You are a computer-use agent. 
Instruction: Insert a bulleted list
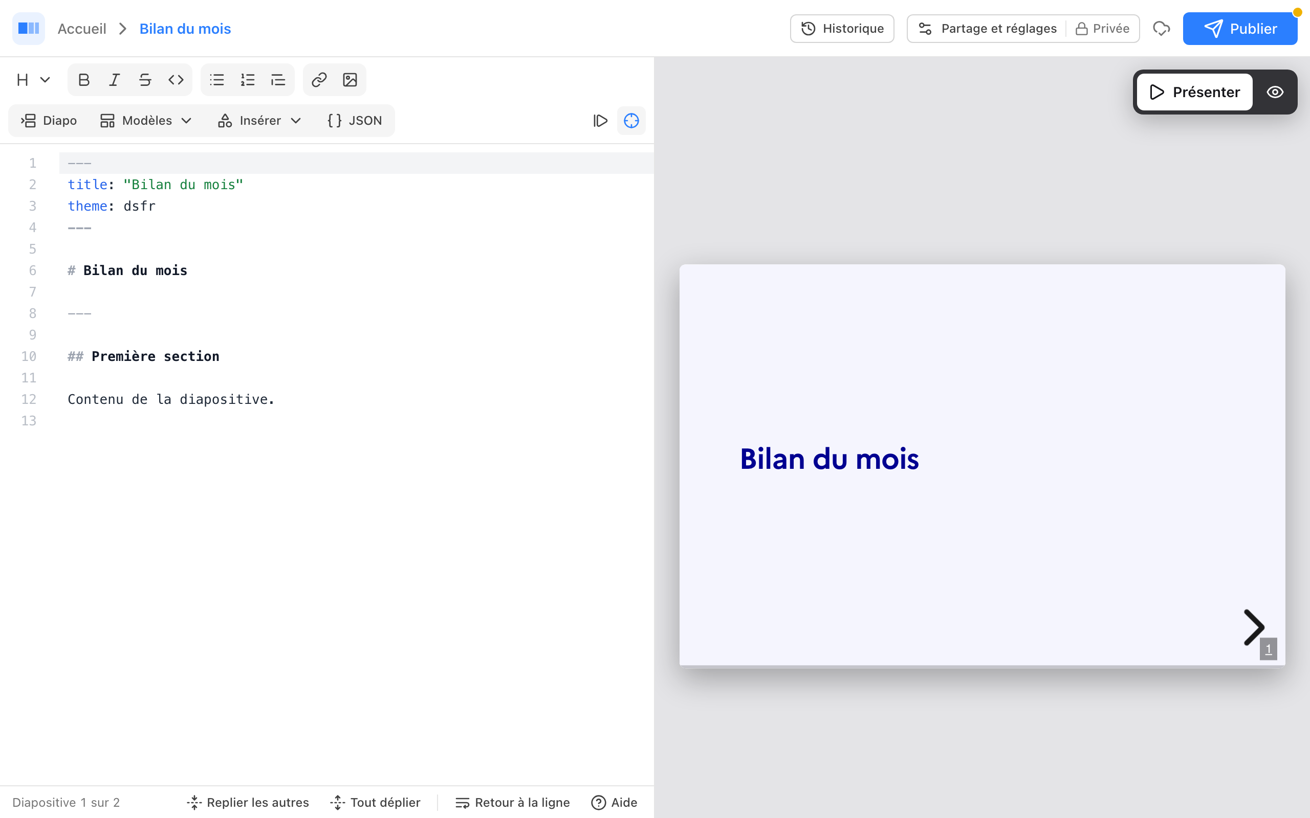point(217,80)
